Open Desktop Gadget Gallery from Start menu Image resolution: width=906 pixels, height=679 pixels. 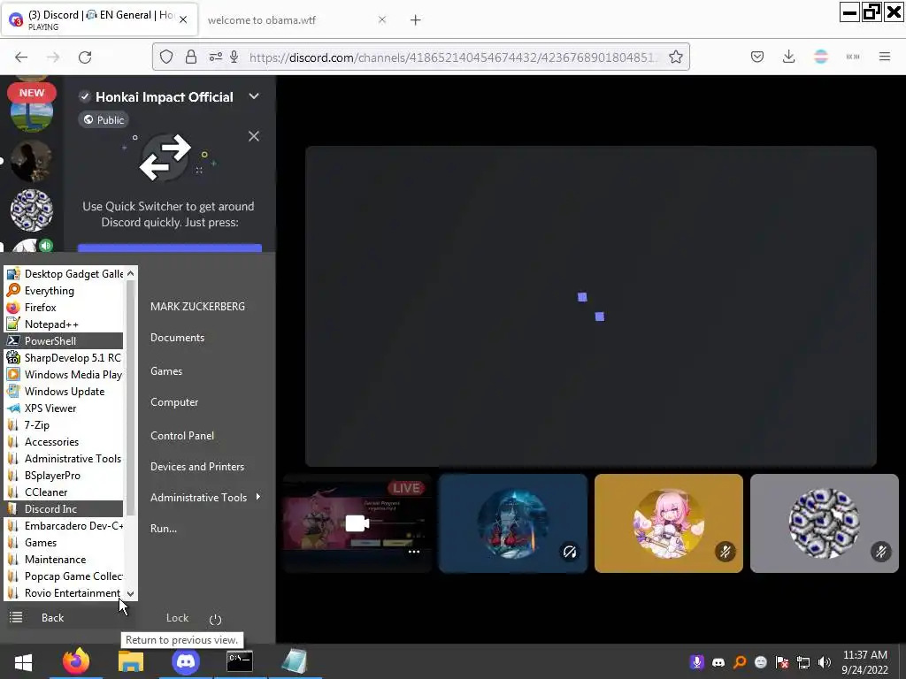pyautogui.click(x=64, y=274)
